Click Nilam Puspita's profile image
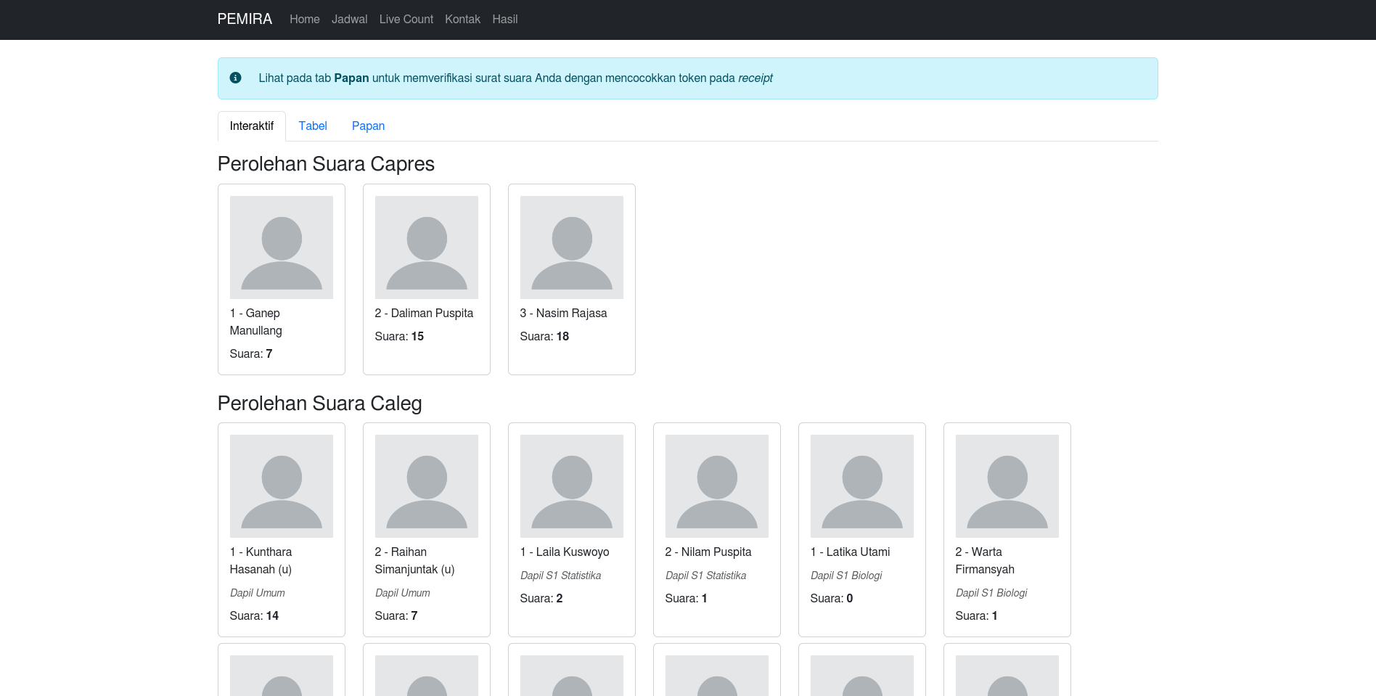This screenshot has width=1376, height=696. coord(716,486)
